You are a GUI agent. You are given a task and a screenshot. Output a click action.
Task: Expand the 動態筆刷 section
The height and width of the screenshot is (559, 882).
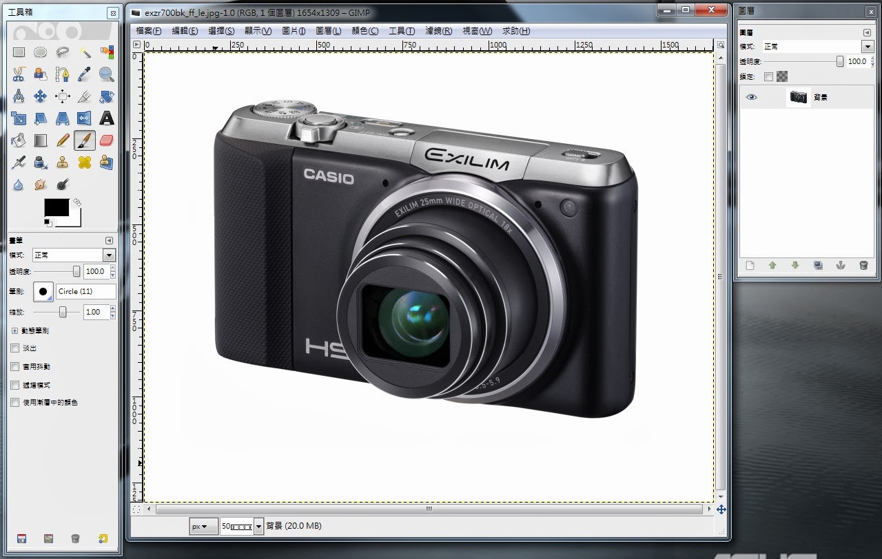pos(14,330)
